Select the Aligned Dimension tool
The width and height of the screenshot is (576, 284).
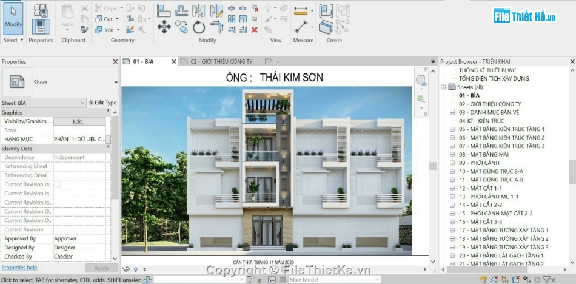[x=301, y=27]
